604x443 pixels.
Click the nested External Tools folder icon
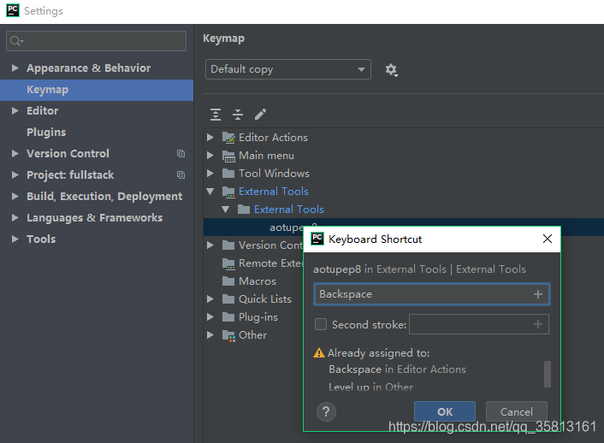coord(244,210)
